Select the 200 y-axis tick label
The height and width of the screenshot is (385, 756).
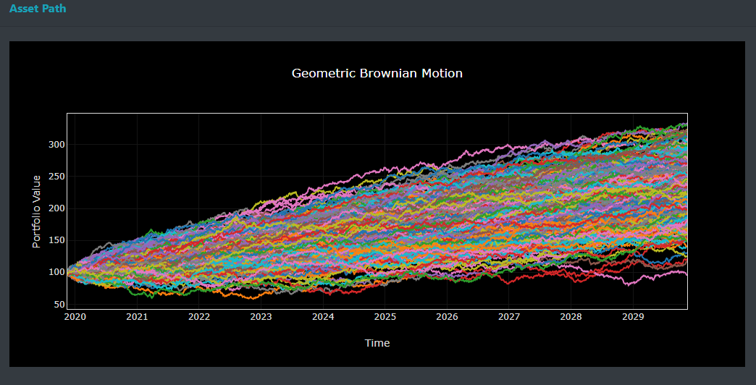56,208
